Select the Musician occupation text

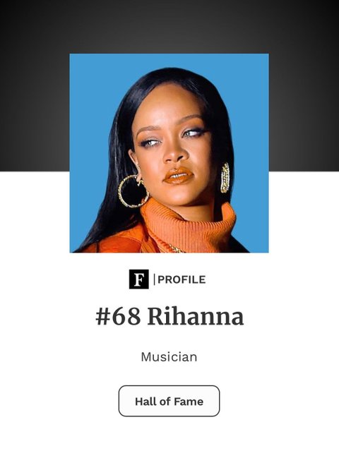coord(169,357)
